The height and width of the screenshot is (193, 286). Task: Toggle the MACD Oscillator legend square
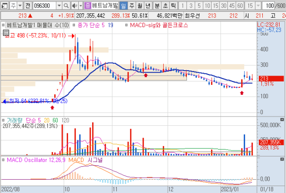tap(3, 160)
